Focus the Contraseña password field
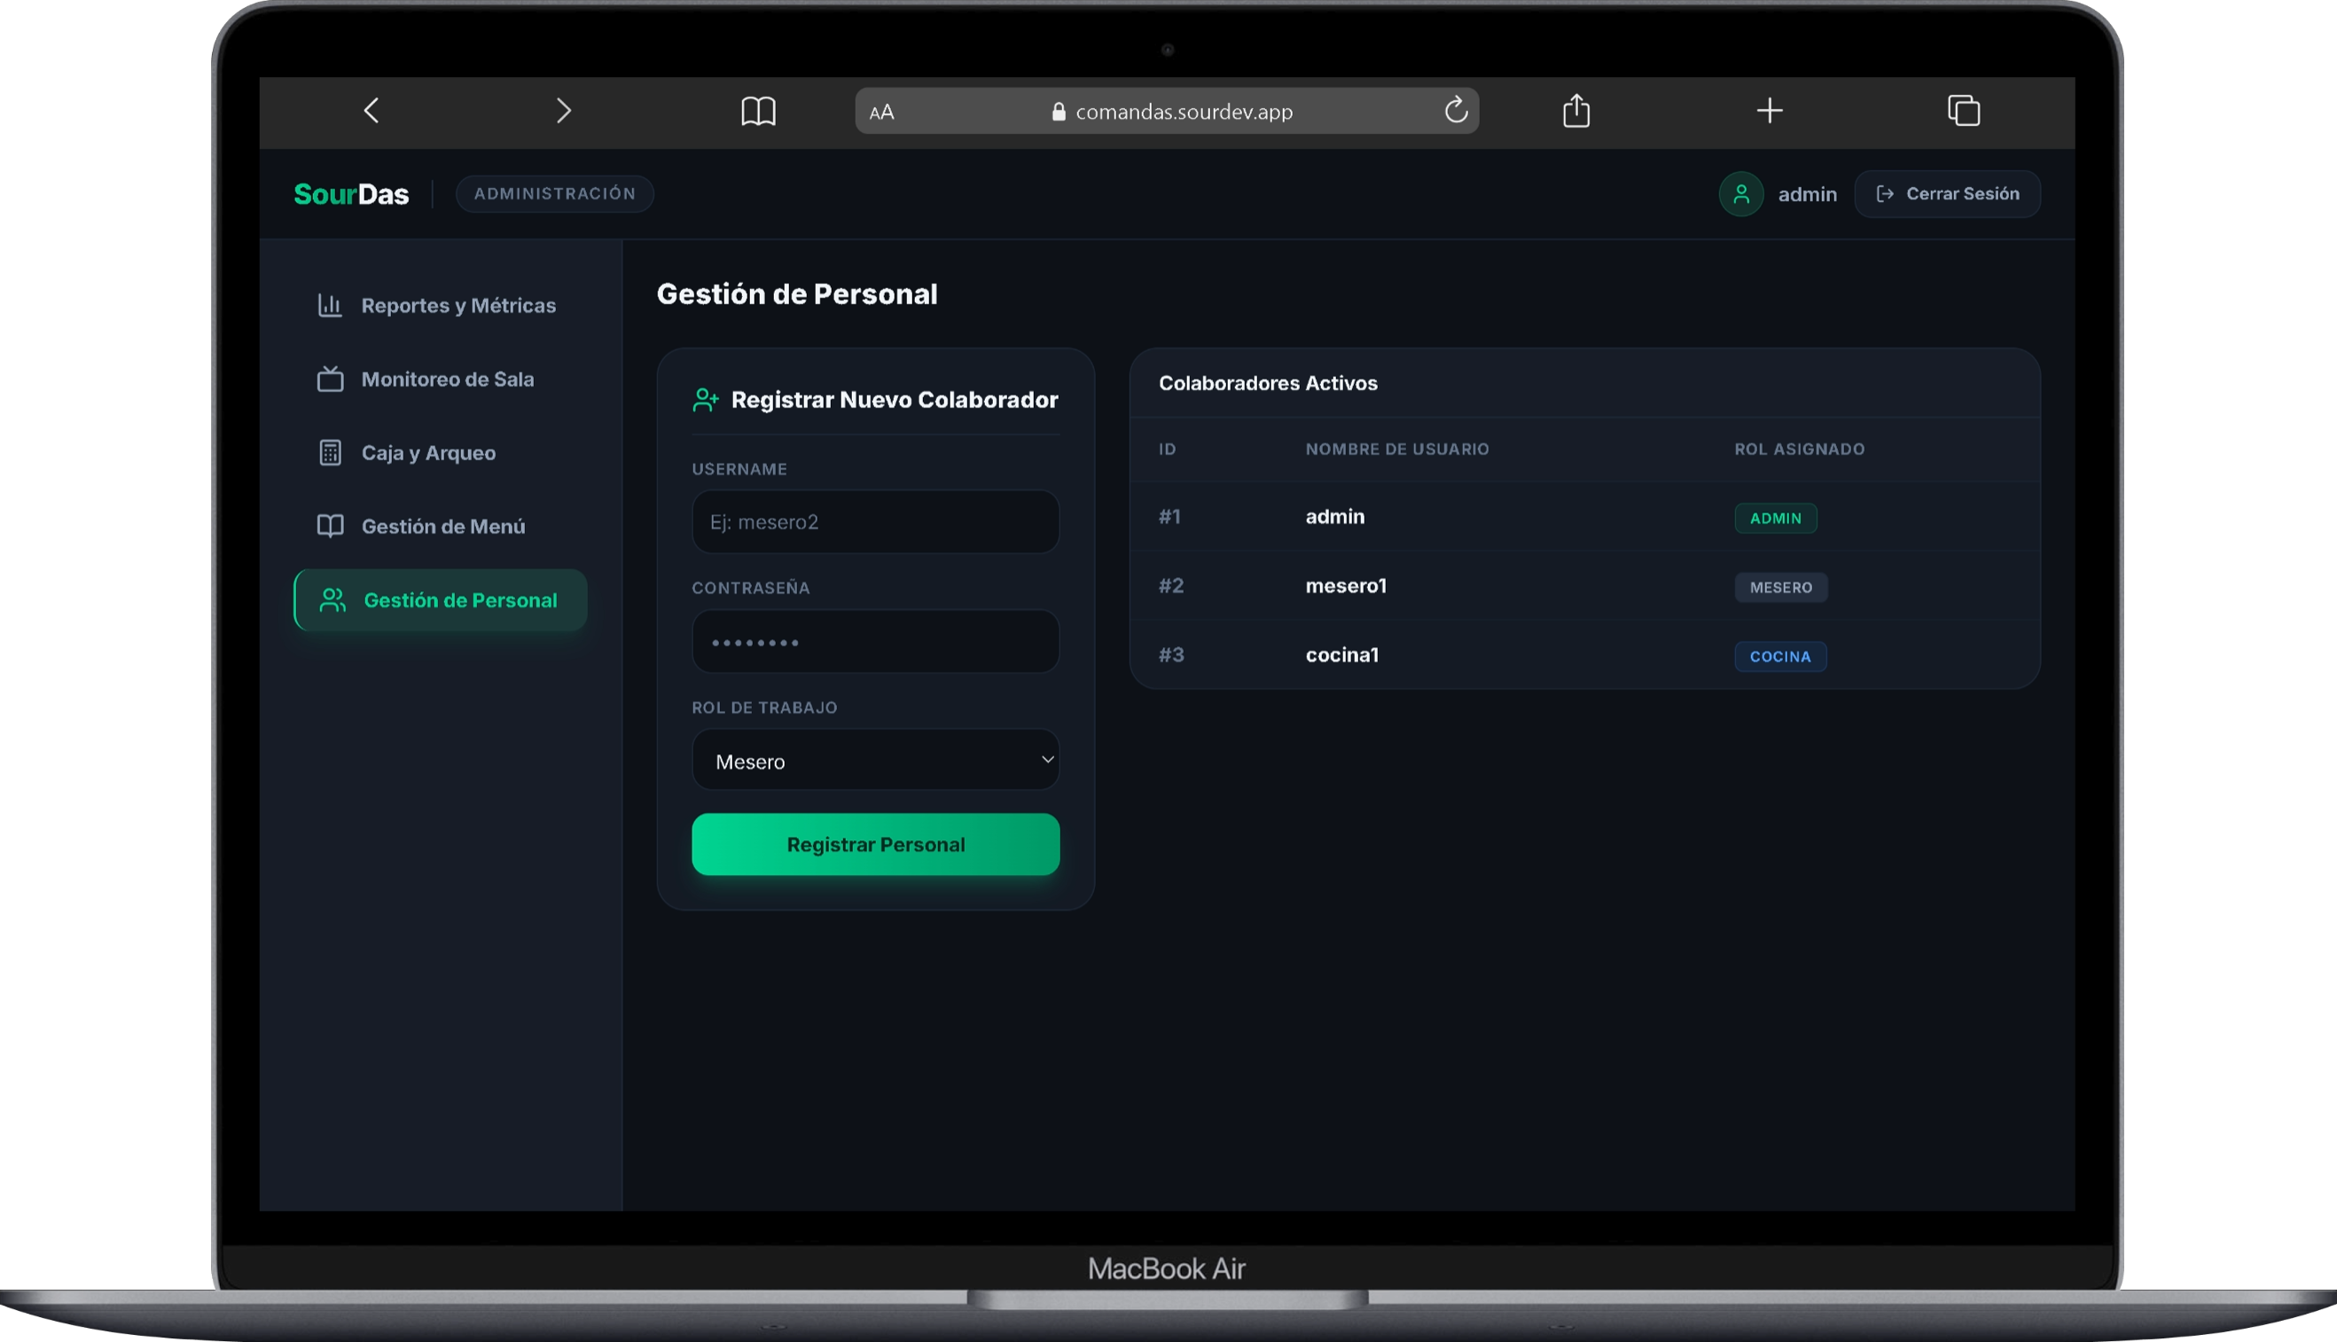Viewport: 2337px width, 1342px height. point(875,642)
